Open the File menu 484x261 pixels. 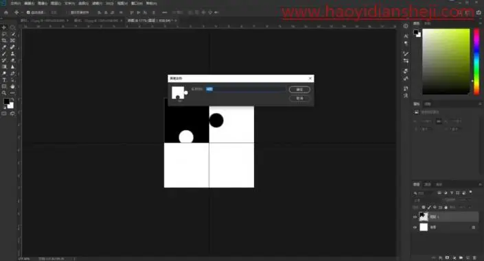15,3
